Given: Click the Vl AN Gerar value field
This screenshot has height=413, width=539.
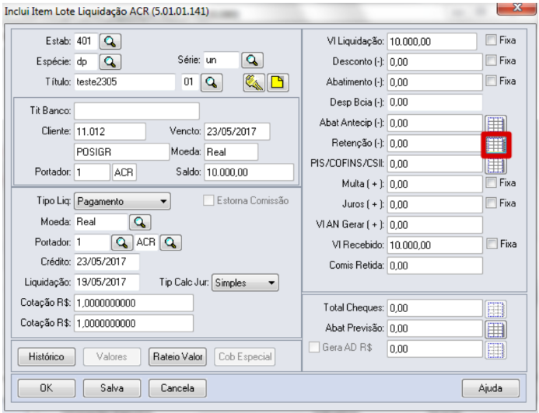Looking at the screenshot, I should pos(435,224).
